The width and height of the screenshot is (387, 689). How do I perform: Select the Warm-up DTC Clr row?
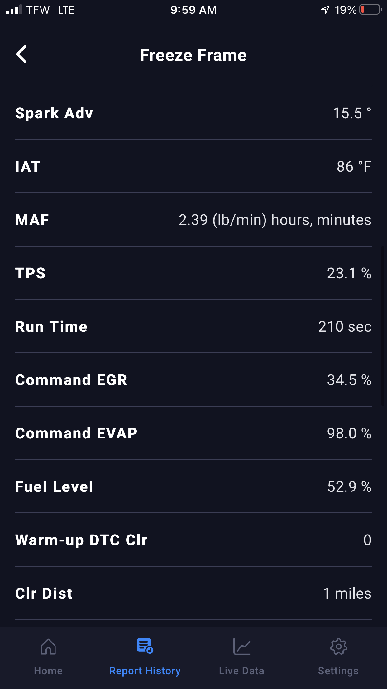coord(193,540)
